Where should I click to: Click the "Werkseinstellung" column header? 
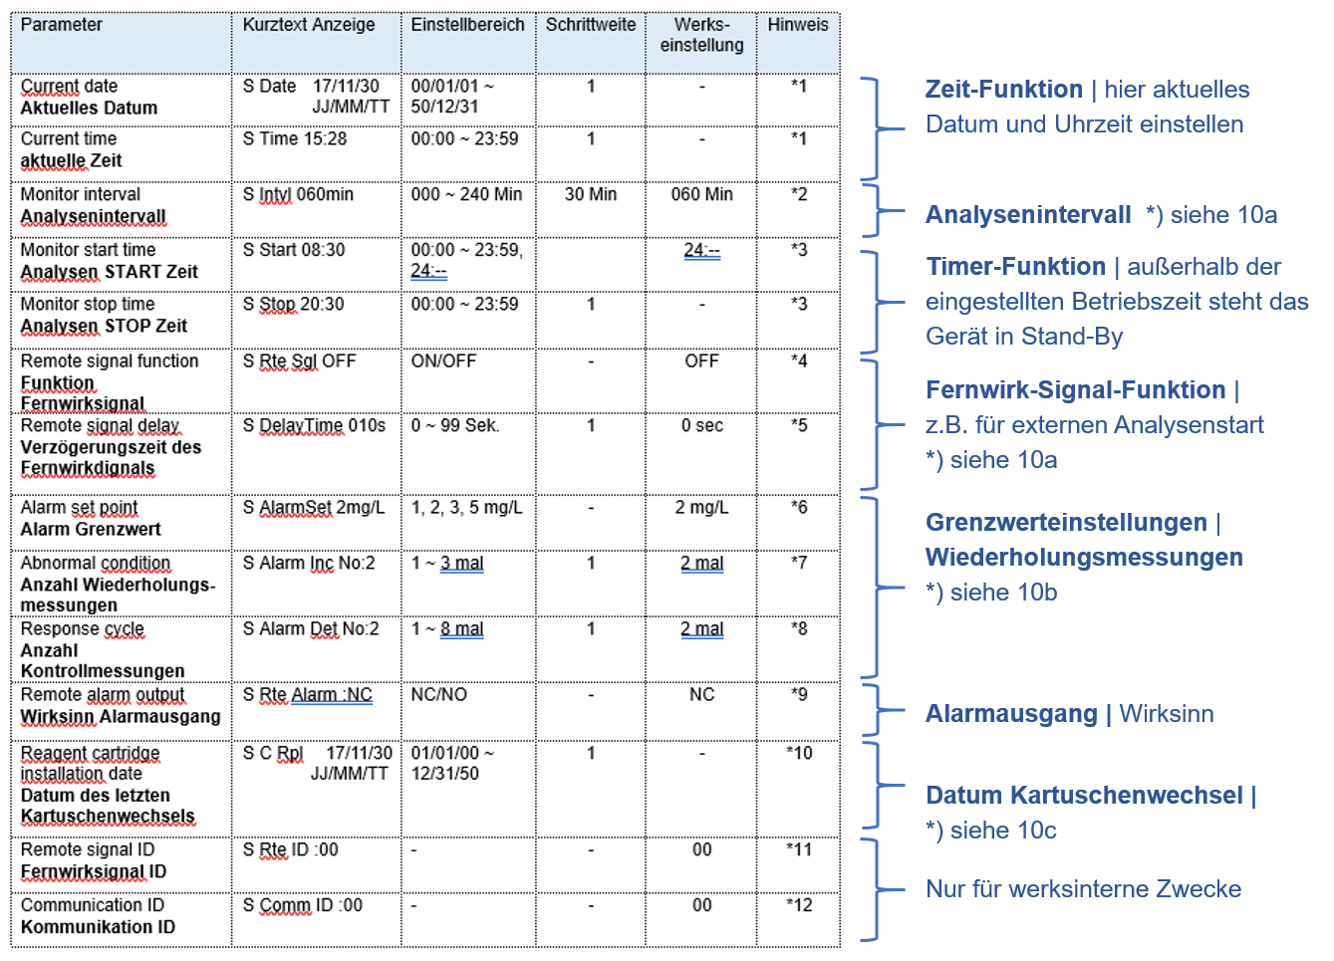pos(701,35)
